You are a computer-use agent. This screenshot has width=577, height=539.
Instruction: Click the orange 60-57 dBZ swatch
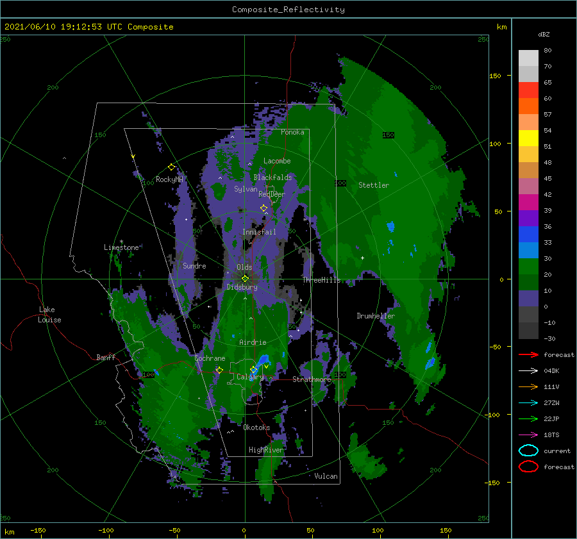[x=528, y=106]
